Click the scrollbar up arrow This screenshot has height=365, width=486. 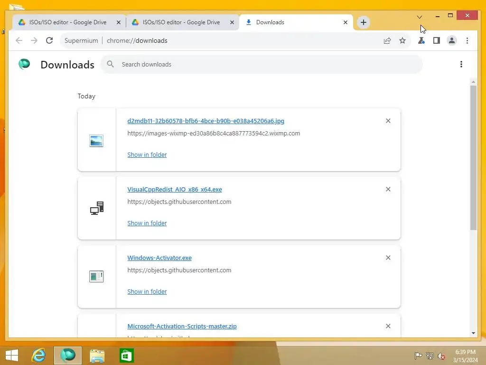pos(473,82)
